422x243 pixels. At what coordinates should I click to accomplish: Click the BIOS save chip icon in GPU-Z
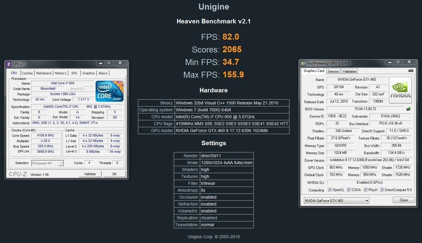408,109
